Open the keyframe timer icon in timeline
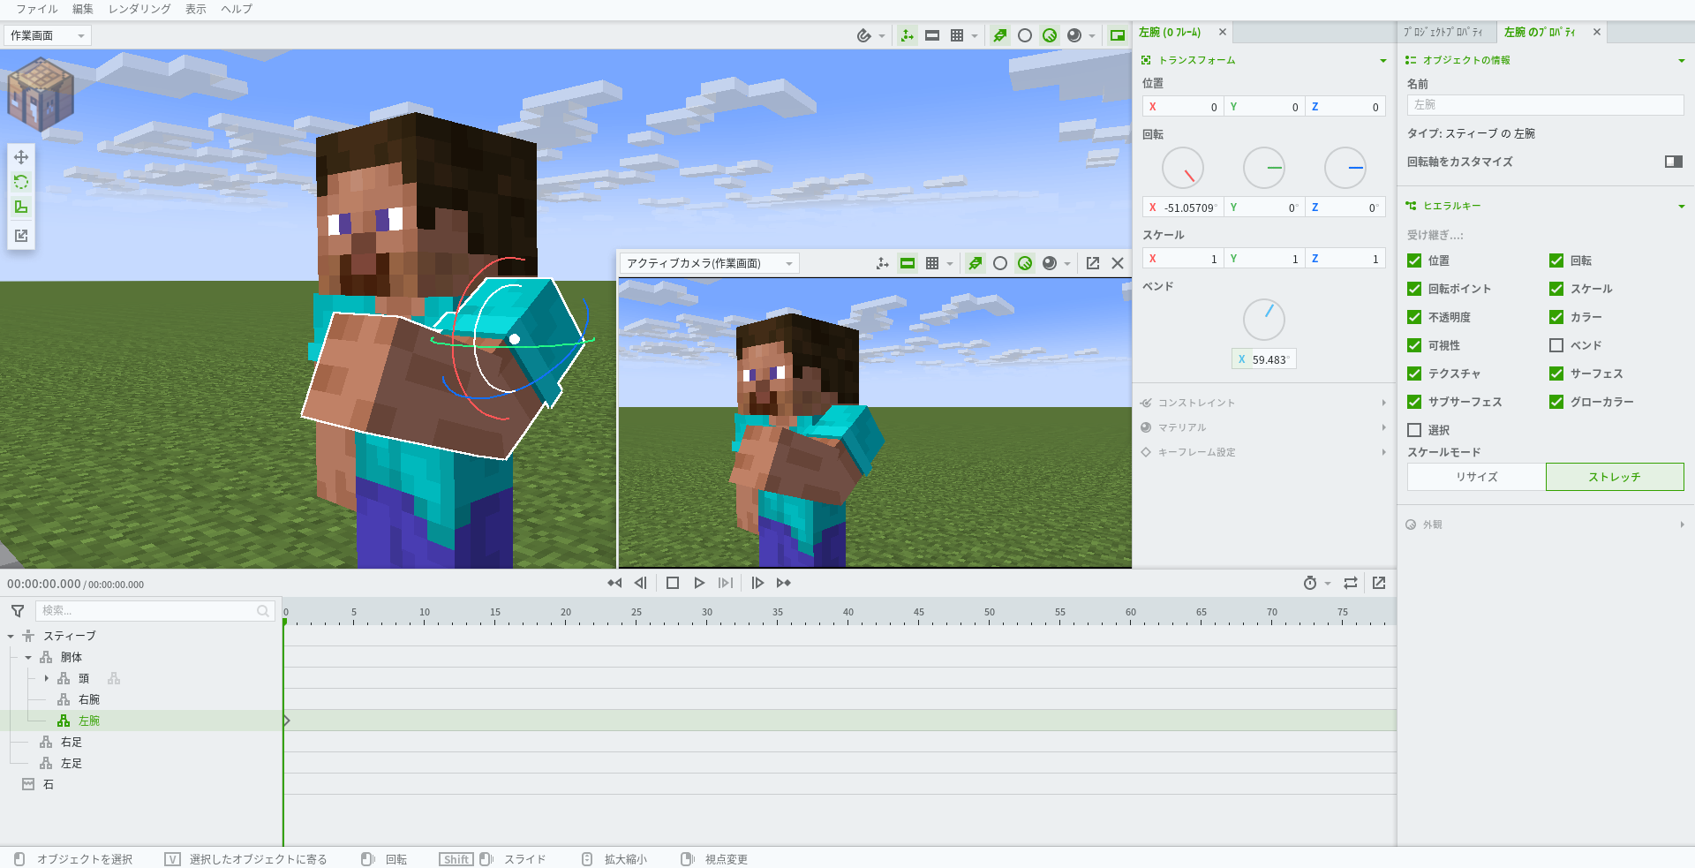 pos(1311,583)
